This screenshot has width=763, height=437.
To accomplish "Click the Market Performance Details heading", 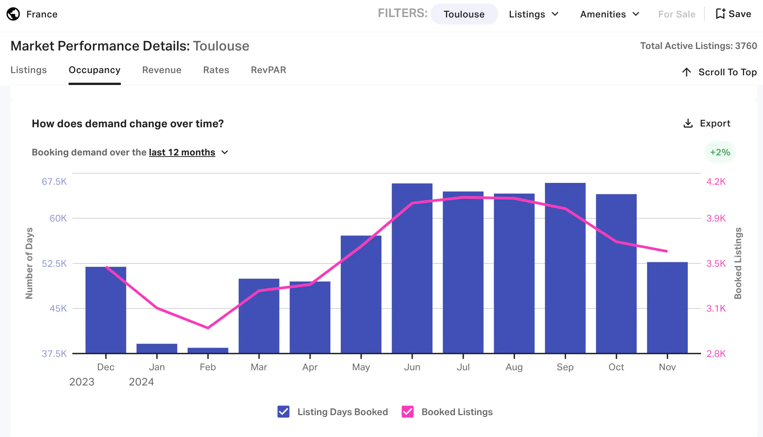I will point(130,46).
